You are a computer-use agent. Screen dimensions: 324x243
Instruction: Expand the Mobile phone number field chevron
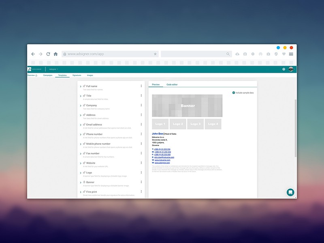81,144
